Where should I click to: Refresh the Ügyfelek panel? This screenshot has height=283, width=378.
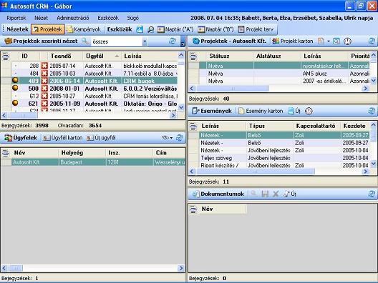pyautogui.click(x=180, y=138)
